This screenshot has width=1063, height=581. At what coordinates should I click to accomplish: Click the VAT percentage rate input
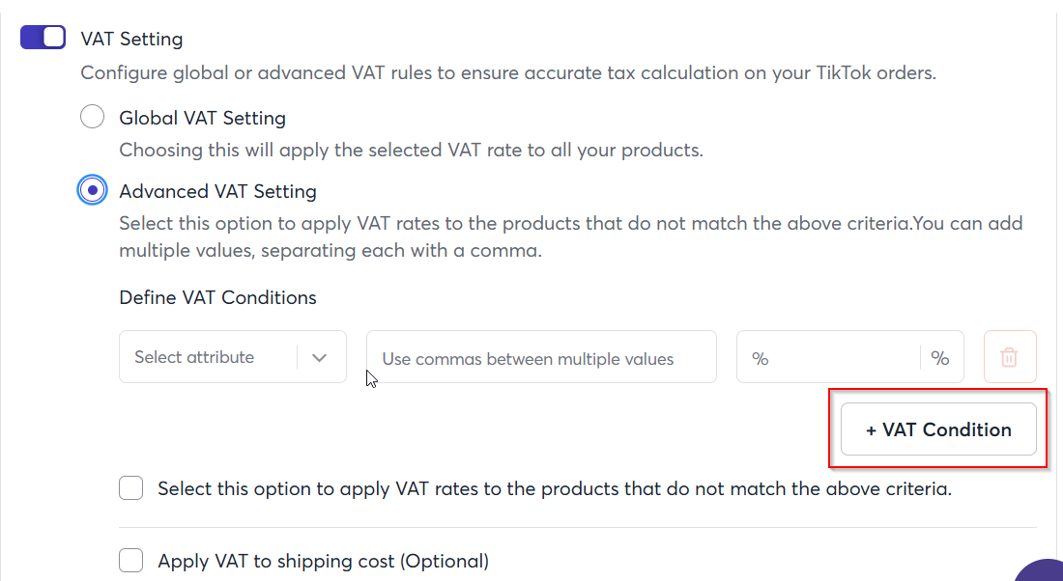point(828,357)
